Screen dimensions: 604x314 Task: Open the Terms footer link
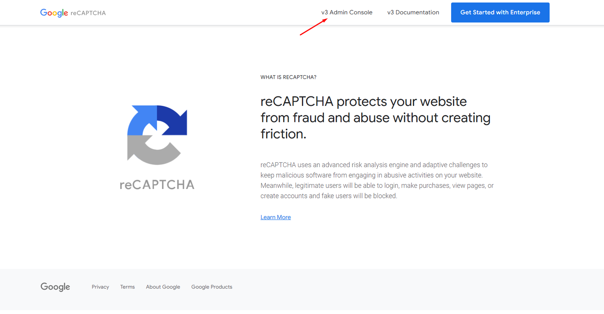[x=128, y=287]
